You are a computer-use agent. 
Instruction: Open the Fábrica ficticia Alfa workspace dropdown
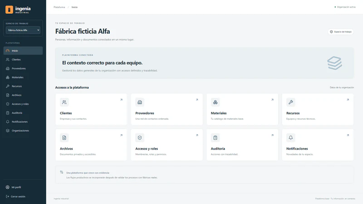pyautogui.click(x=23, y=30)
